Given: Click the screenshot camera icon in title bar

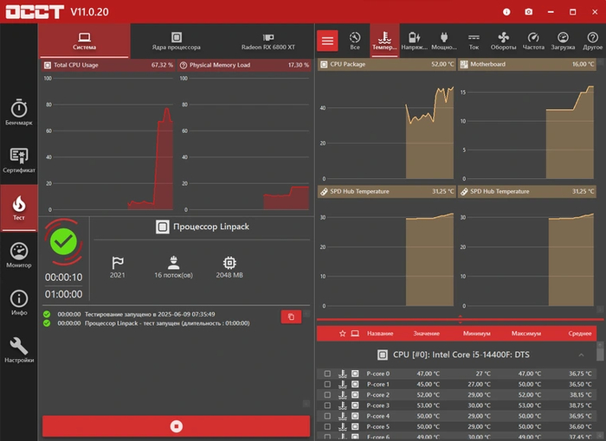Looking at the screenshot, I should click(x=529, y=11).
